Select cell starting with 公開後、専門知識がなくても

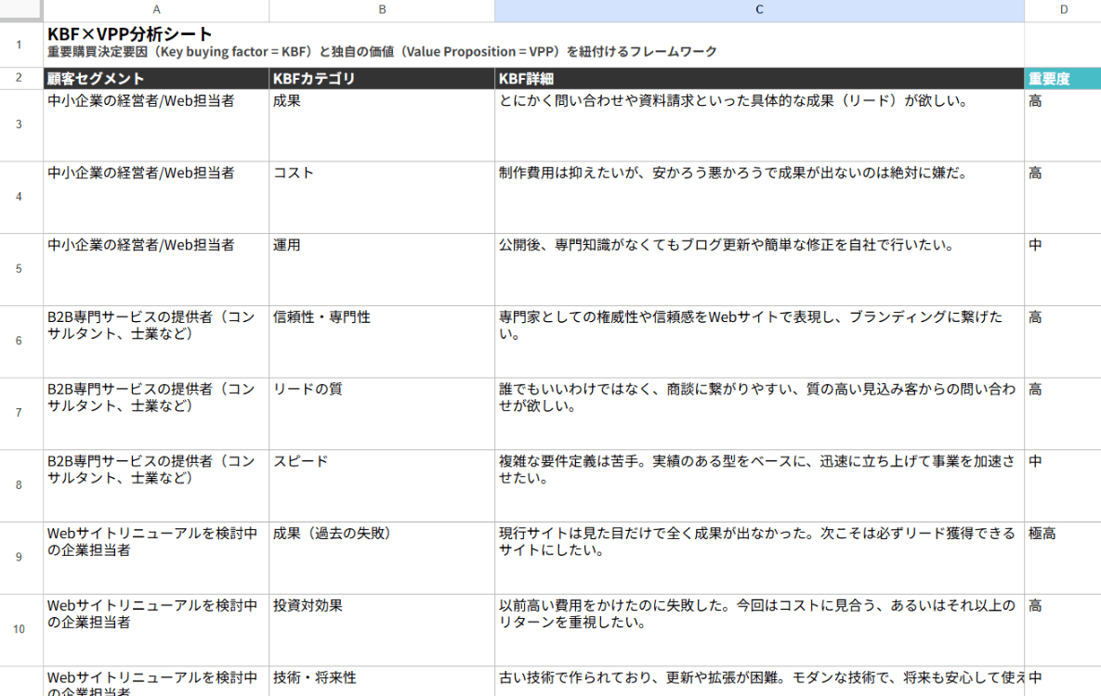759,269
